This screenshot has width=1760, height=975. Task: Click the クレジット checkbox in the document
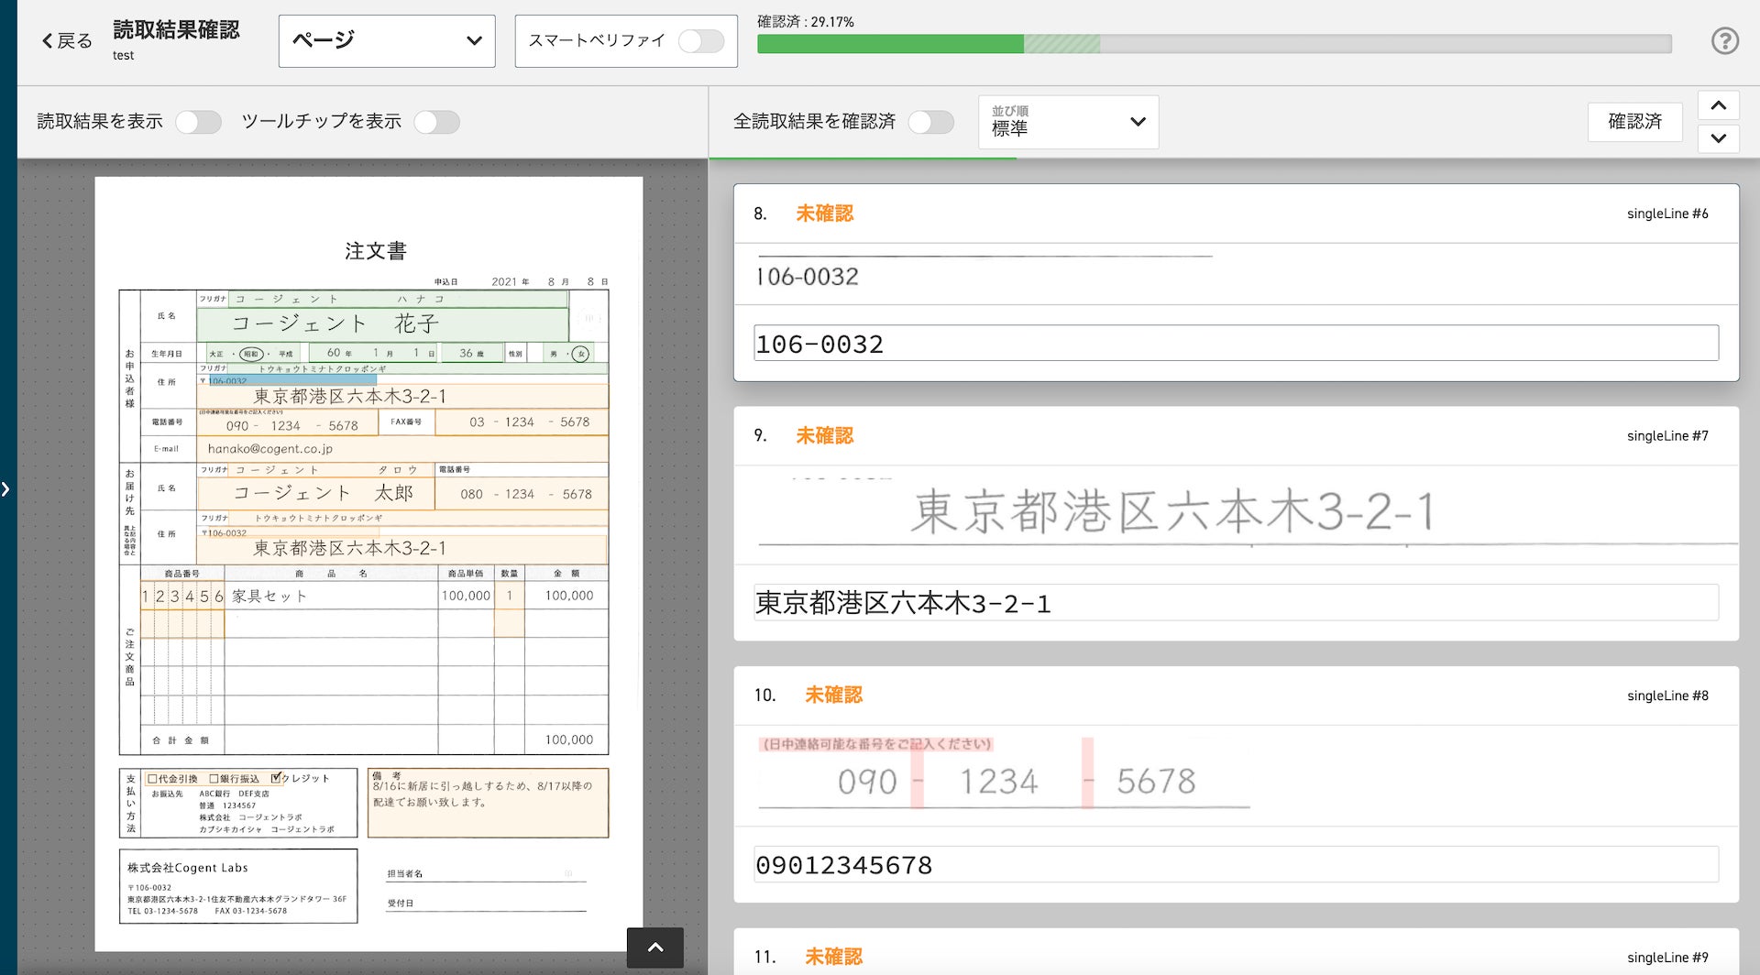[x=276, y=778]
